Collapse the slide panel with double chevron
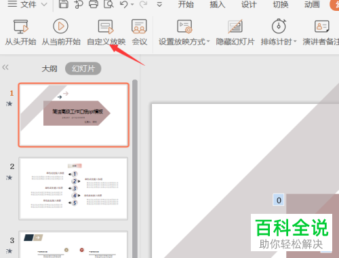 (5, 67)
